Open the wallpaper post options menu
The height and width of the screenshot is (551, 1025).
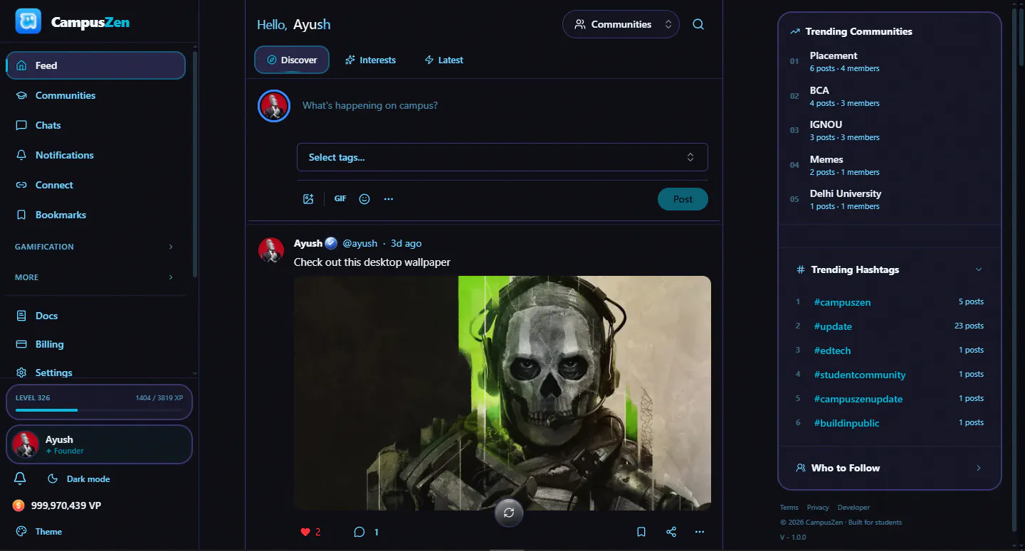click(x=700, y=532)
